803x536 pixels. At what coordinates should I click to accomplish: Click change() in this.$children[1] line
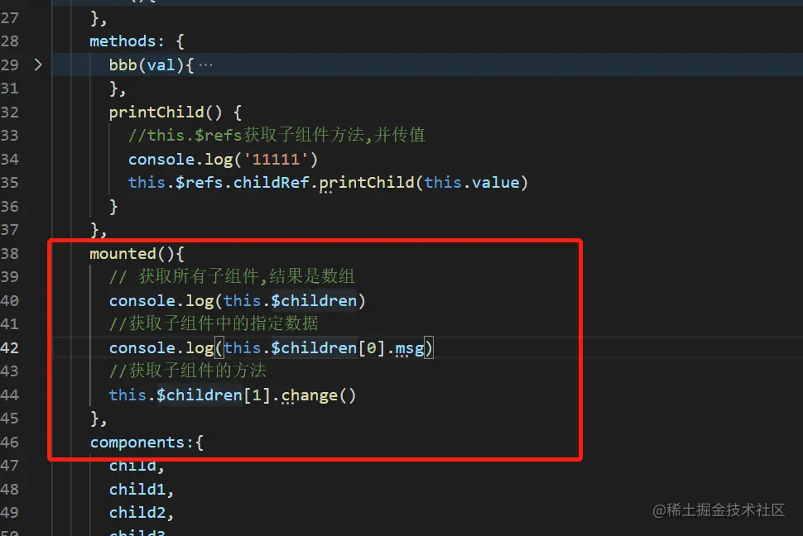tap(318, 395)
